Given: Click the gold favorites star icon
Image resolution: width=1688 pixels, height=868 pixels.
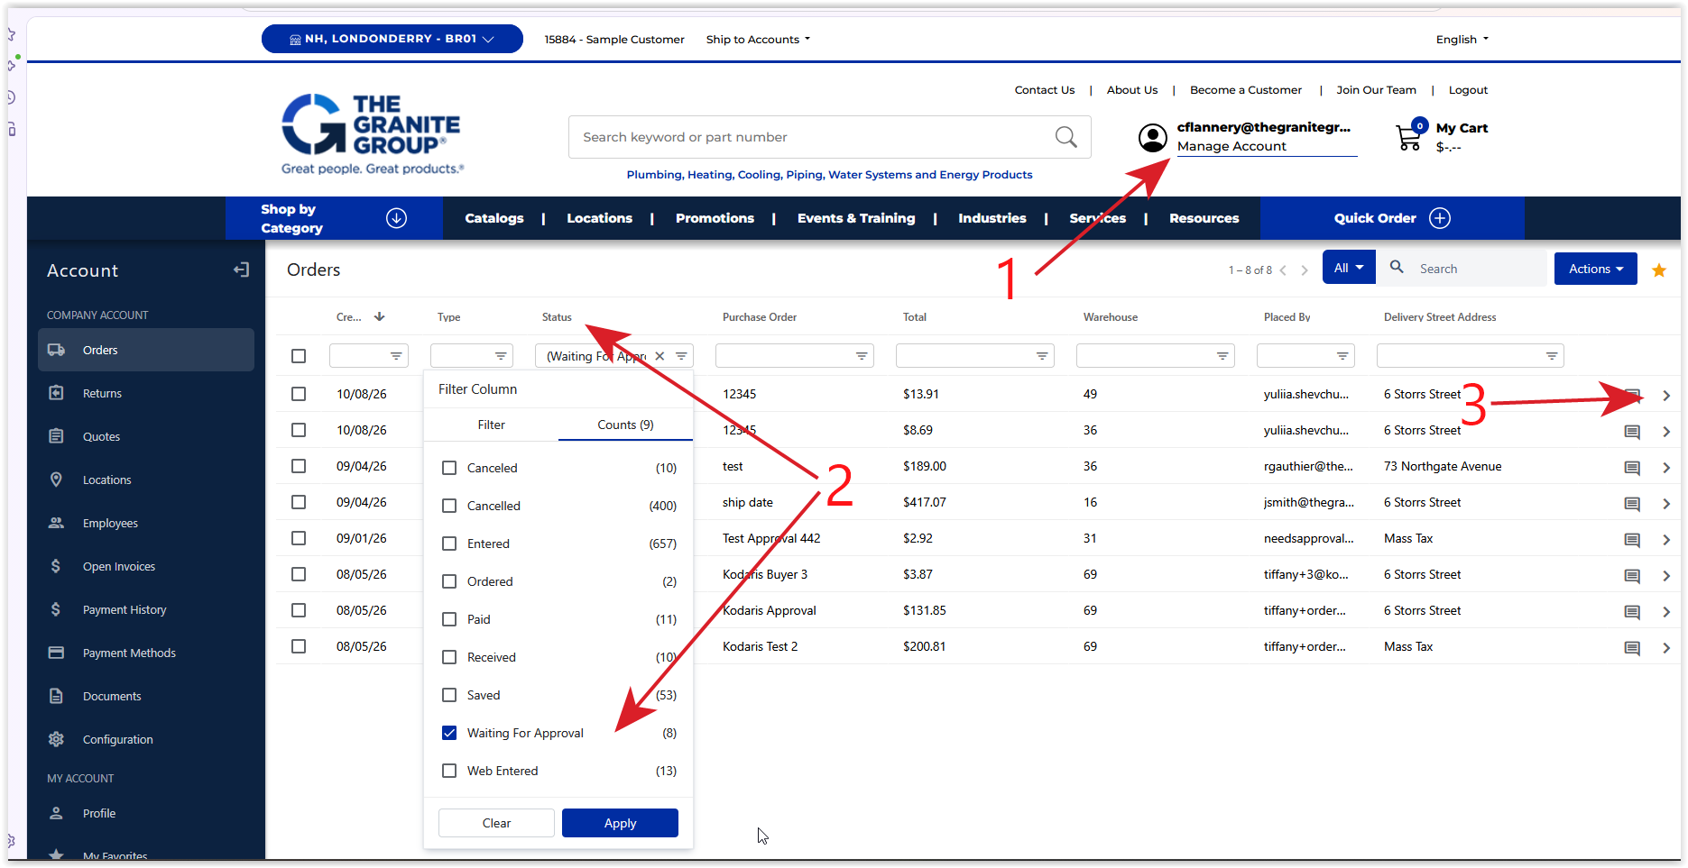Looking at the screenshot, I should tap(1658, 270).
